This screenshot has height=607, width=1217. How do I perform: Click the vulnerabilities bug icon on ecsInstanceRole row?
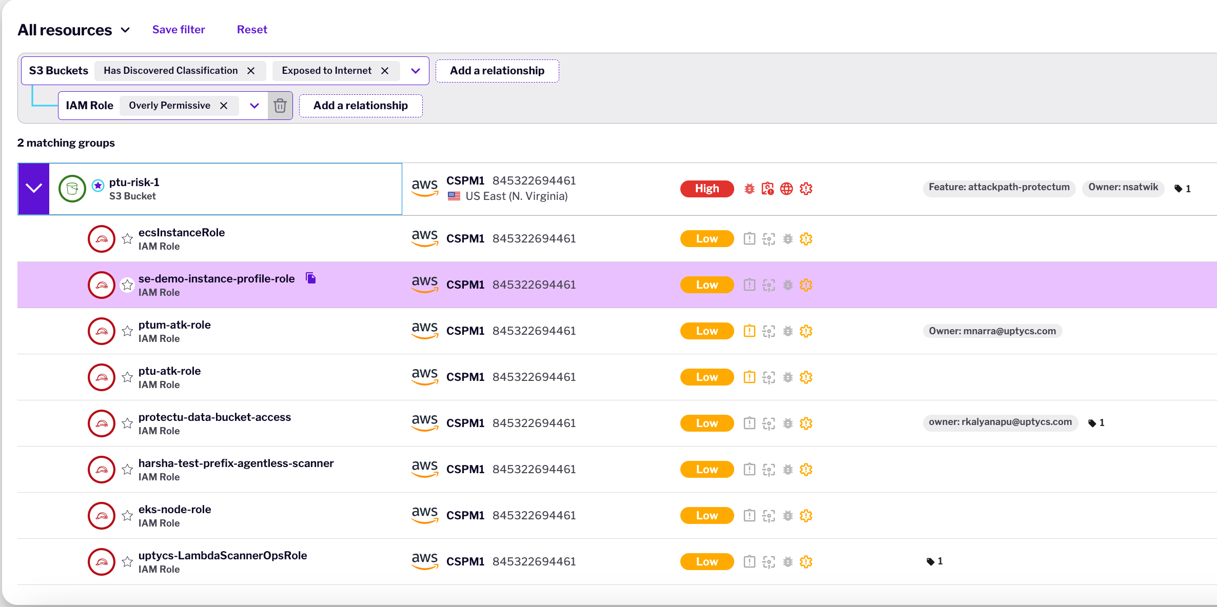pos(788,238)
